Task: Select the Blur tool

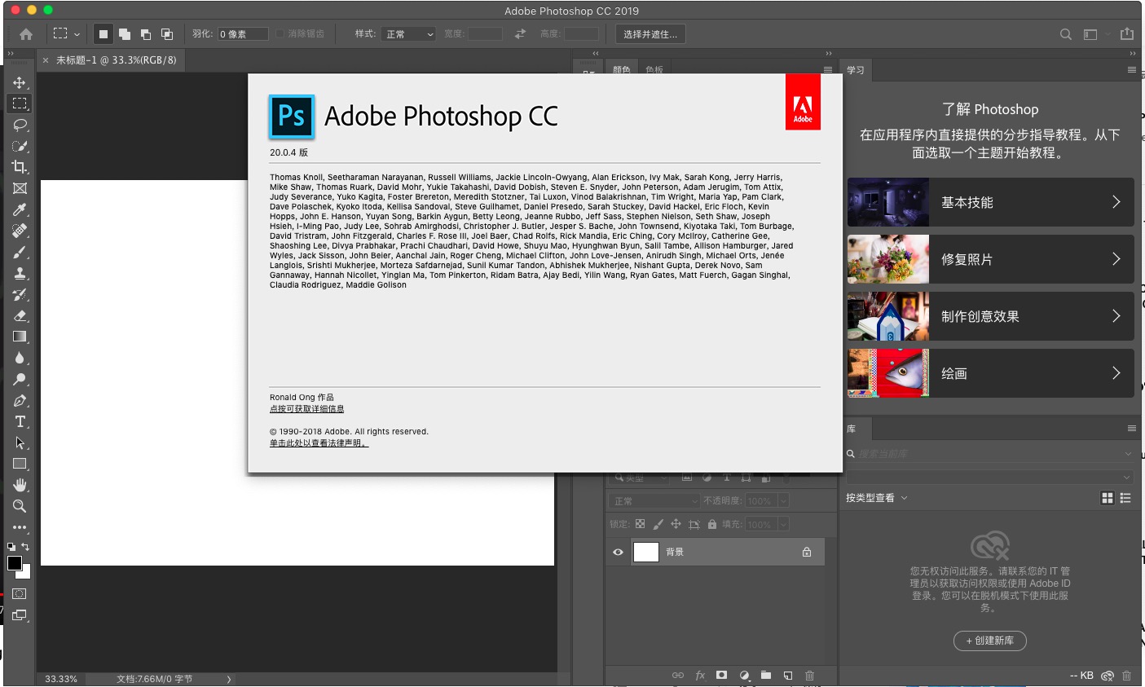Action: point(20,358)
